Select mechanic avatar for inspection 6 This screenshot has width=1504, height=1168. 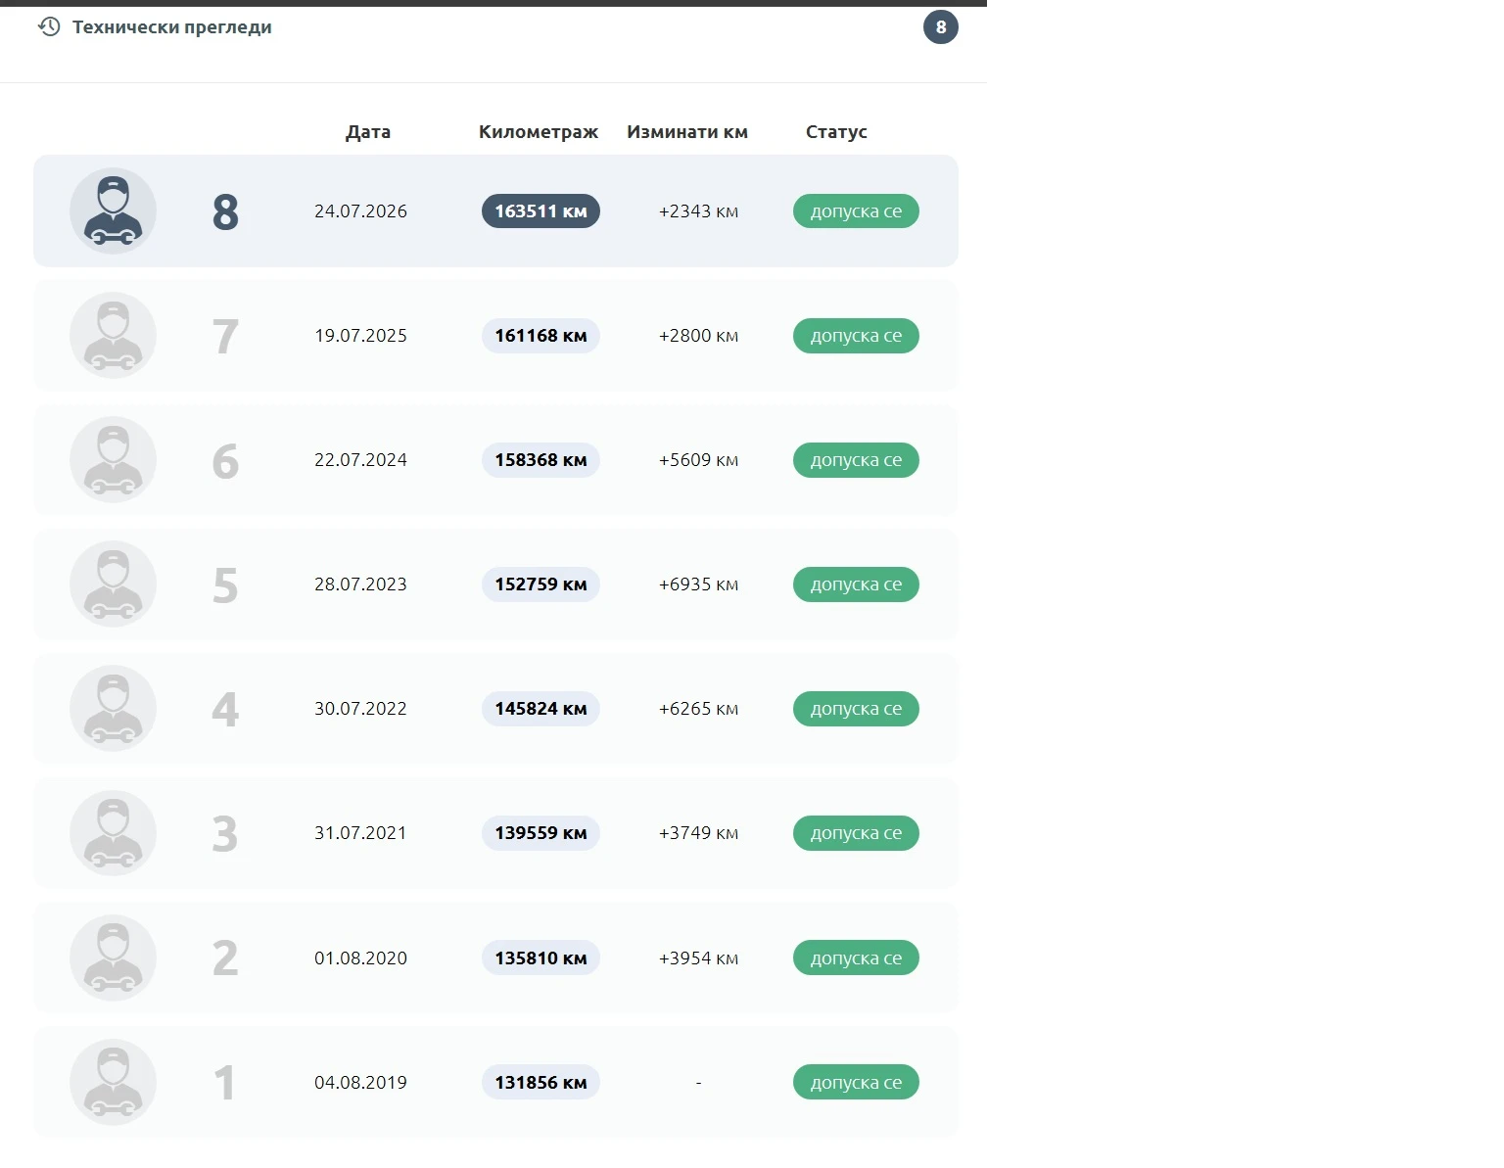pyautogui.click(x=113, y=459)
